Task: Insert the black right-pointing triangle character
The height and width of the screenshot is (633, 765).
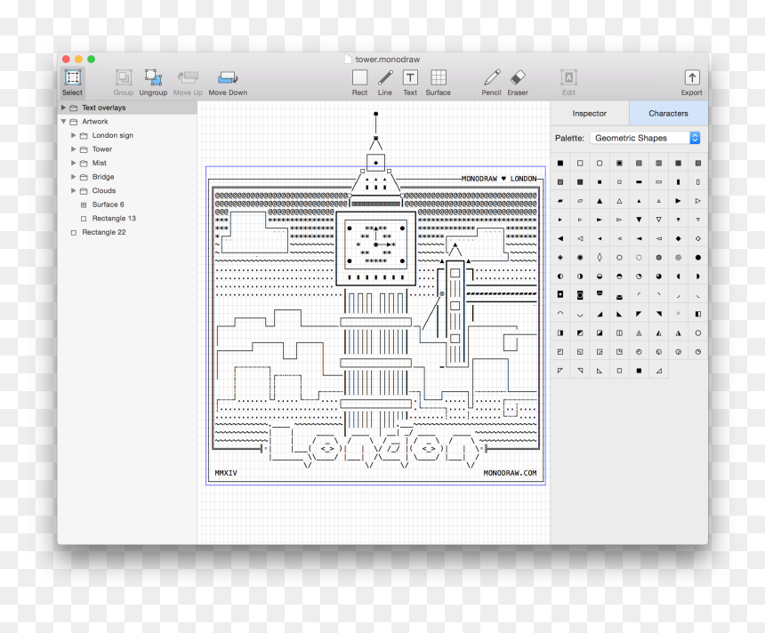Action: (x=678, y=201)
